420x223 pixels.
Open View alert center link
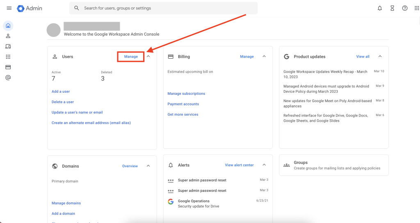239,165
